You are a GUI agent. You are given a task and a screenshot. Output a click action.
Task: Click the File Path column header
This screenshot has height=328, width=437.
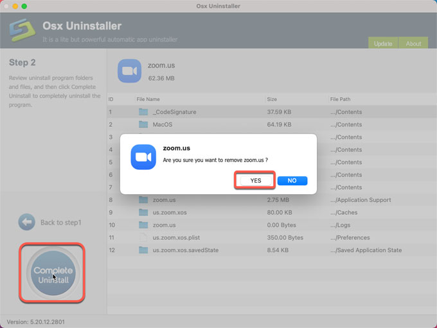(340, 99)
